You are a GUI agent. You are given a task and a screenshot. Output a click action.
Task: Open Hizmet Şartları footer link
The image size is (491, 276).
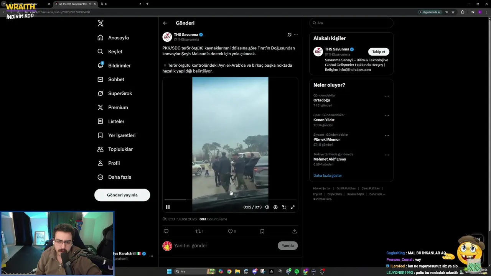coord(322,189)
